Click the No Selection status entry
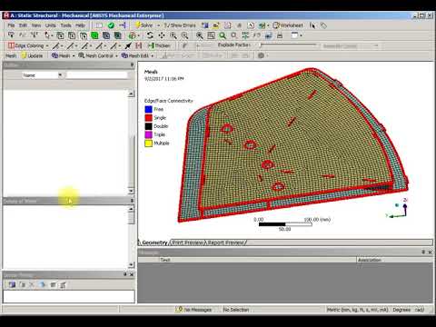 tap(236, 310)
